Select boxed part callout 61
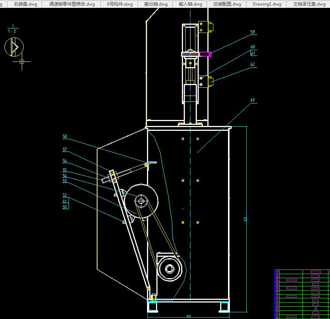This screenshot has width=330, height=319. [x=253, y=53]
